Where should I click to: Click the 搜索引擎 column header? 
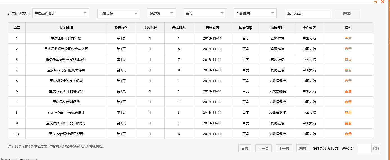tap(246, 28)
